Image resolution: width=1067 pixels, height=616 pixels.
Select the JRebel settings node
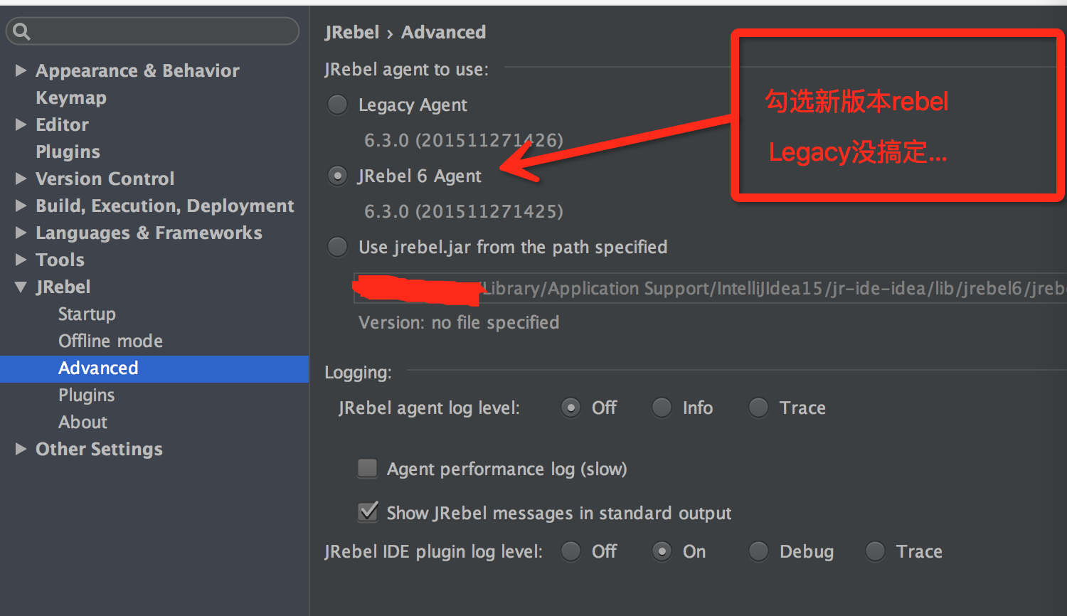coord(63,287)
